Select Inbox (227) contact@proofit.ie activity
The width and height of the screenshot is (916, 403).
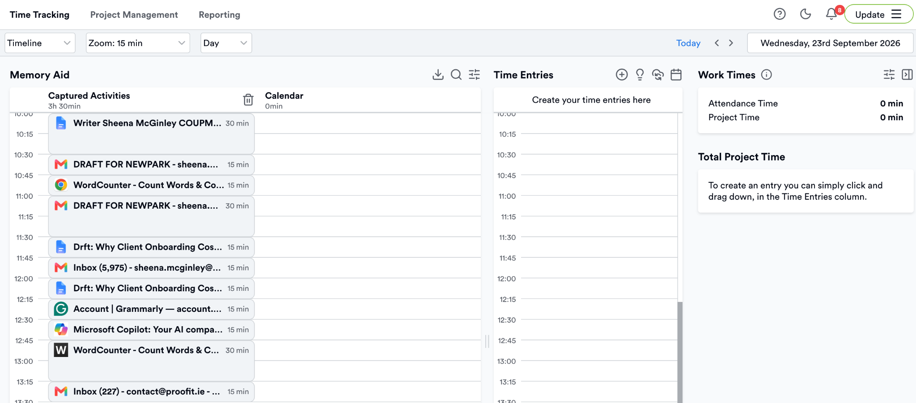(151, 391)
